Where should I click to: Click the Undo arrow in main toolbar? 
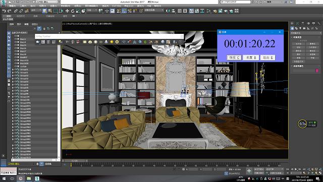(x=4, y=11)
